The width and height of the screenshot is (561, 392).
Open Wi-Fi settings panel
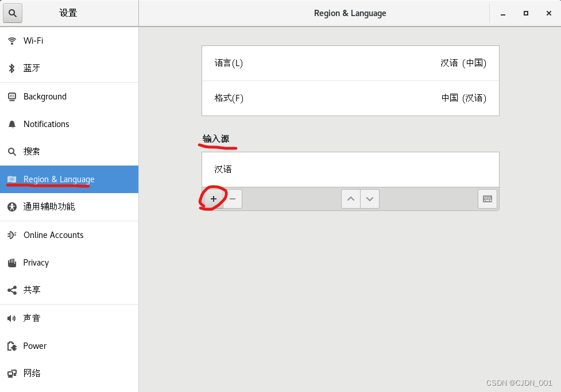[69, 41]
